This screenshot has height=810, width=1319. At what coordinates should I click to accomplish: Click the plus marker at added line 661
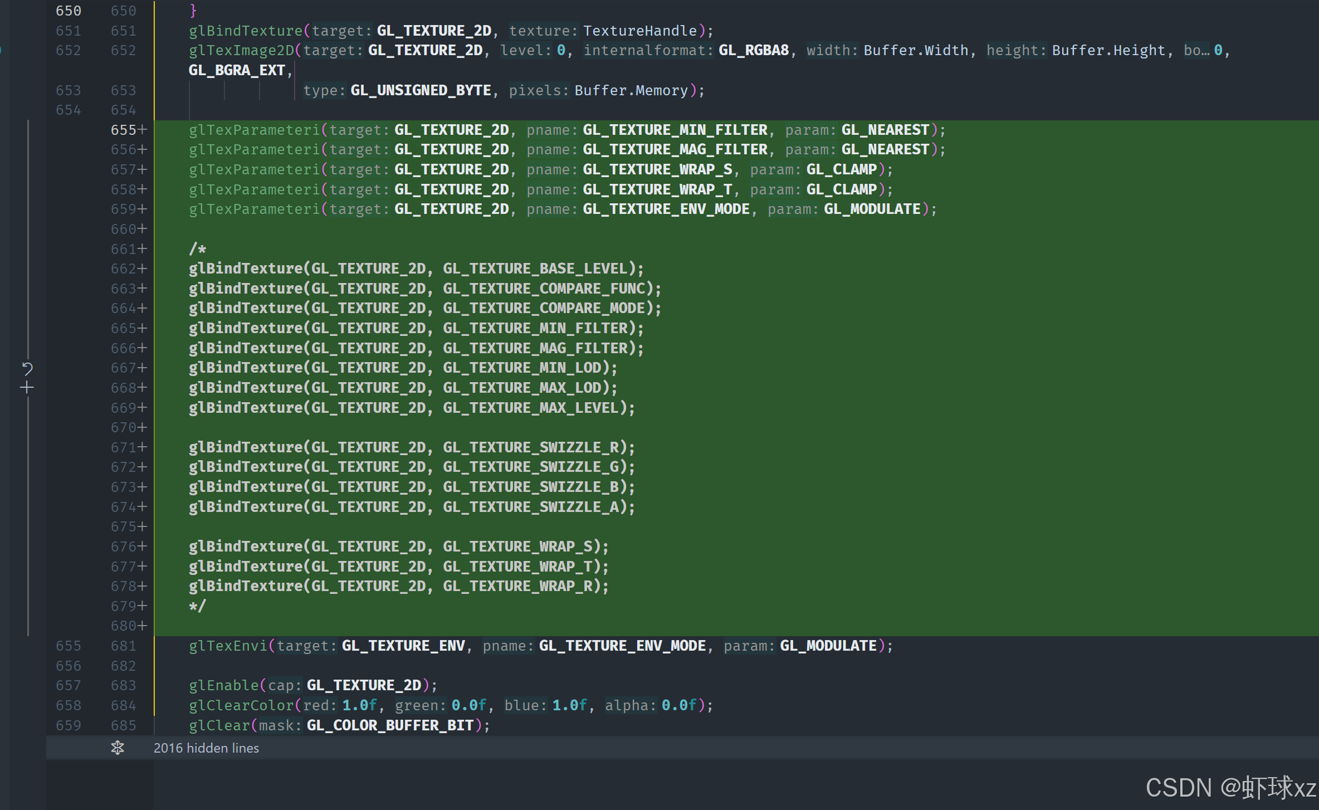(143, 249)
